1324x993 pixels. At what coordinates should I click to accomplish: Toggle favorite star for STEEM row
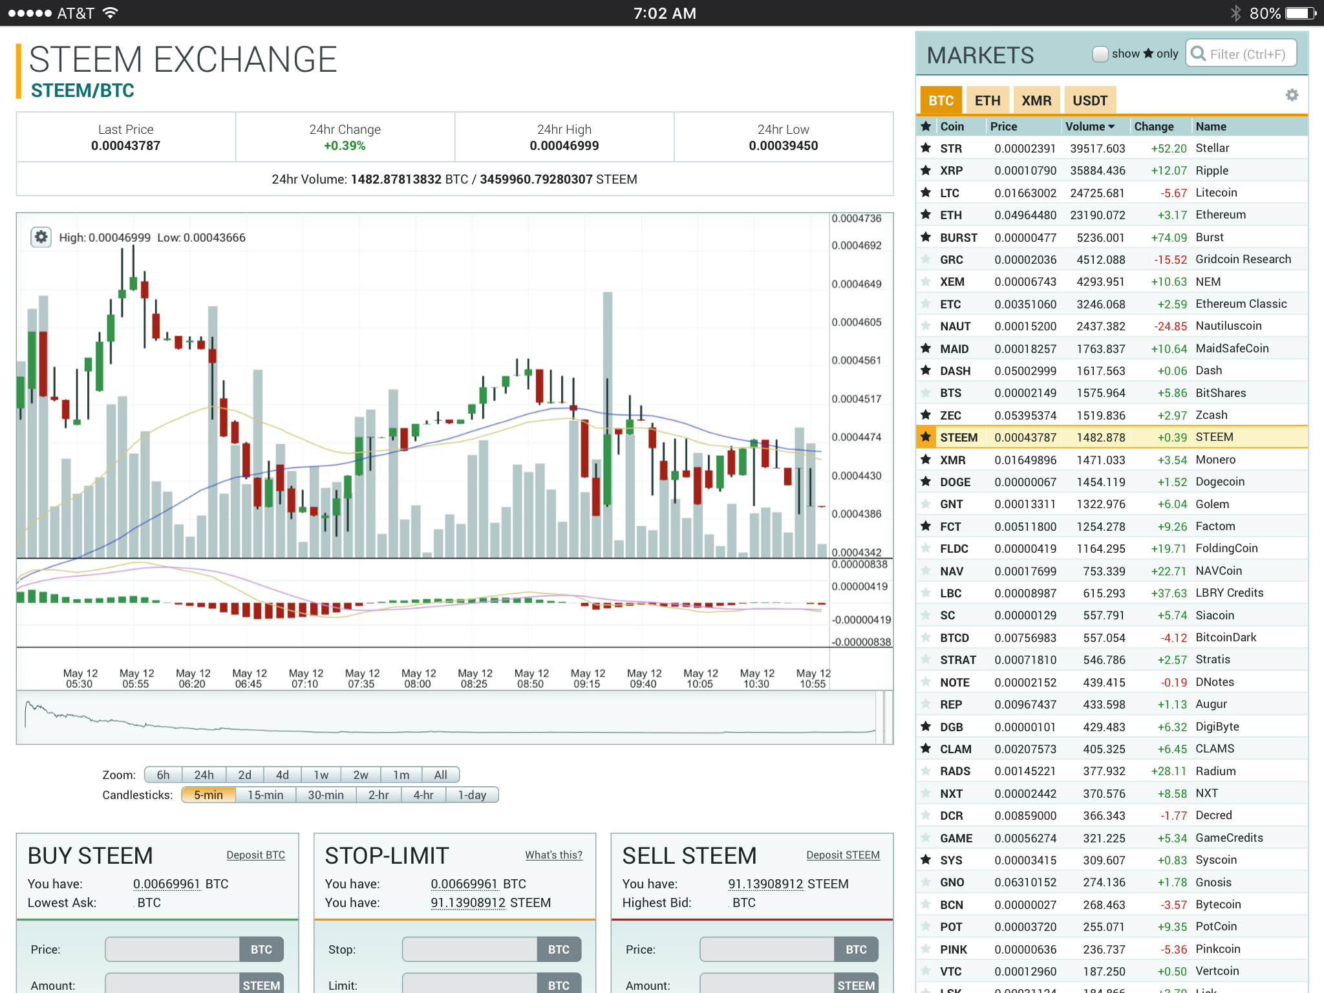[926, 437]
